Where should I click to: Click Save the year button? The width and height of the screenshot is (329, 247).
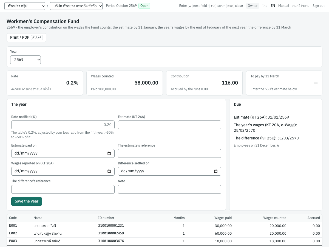click(27, 201)
